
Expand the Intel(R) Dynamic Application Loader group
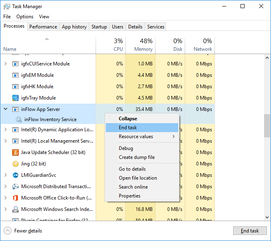pos(6,130)
